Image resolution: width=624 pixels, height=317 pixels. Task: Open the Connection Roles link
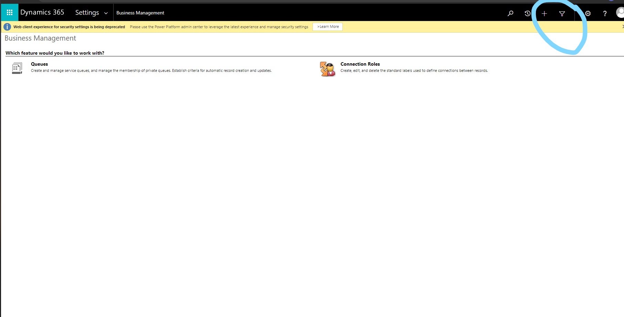pyautogui.click(x=360, y=64)
